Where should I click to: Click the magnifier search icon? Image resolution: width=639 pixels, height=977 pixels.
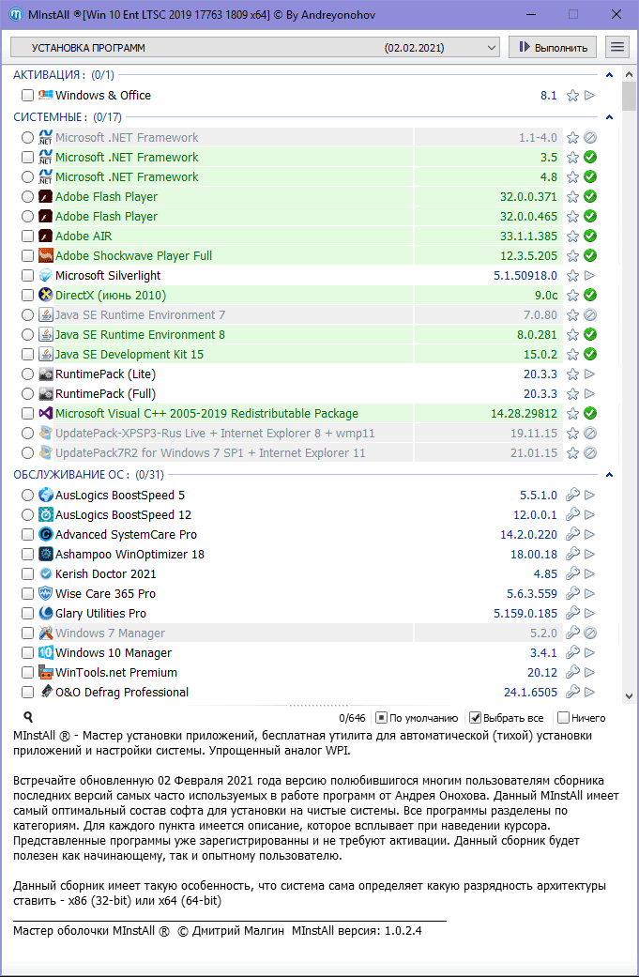28,717
